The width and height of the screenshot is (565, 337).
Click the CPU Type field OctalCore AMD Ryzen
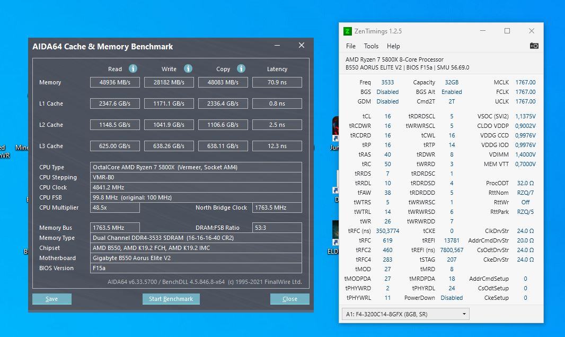point(196,167)
